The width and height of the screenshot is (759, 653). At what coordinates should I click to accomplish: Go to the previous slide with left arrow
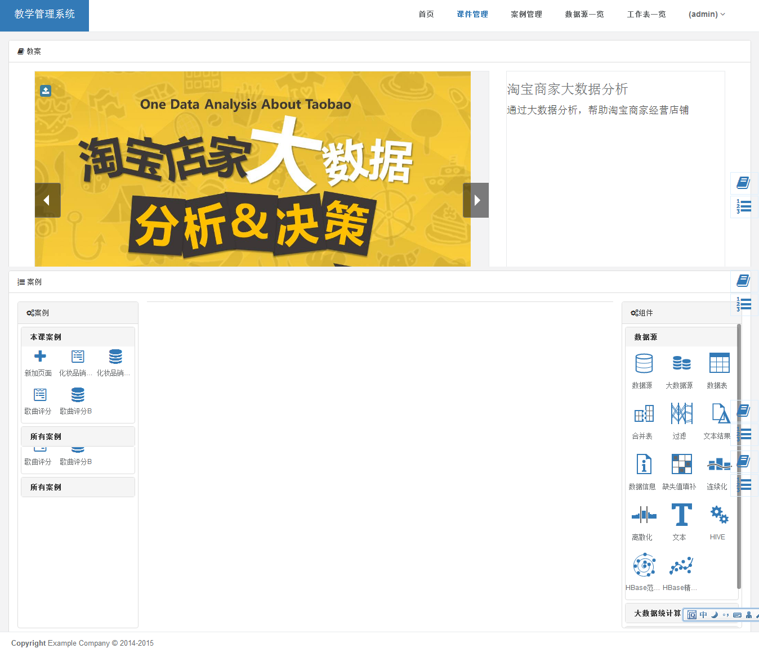pyautogui.click(x=47, y=200)
